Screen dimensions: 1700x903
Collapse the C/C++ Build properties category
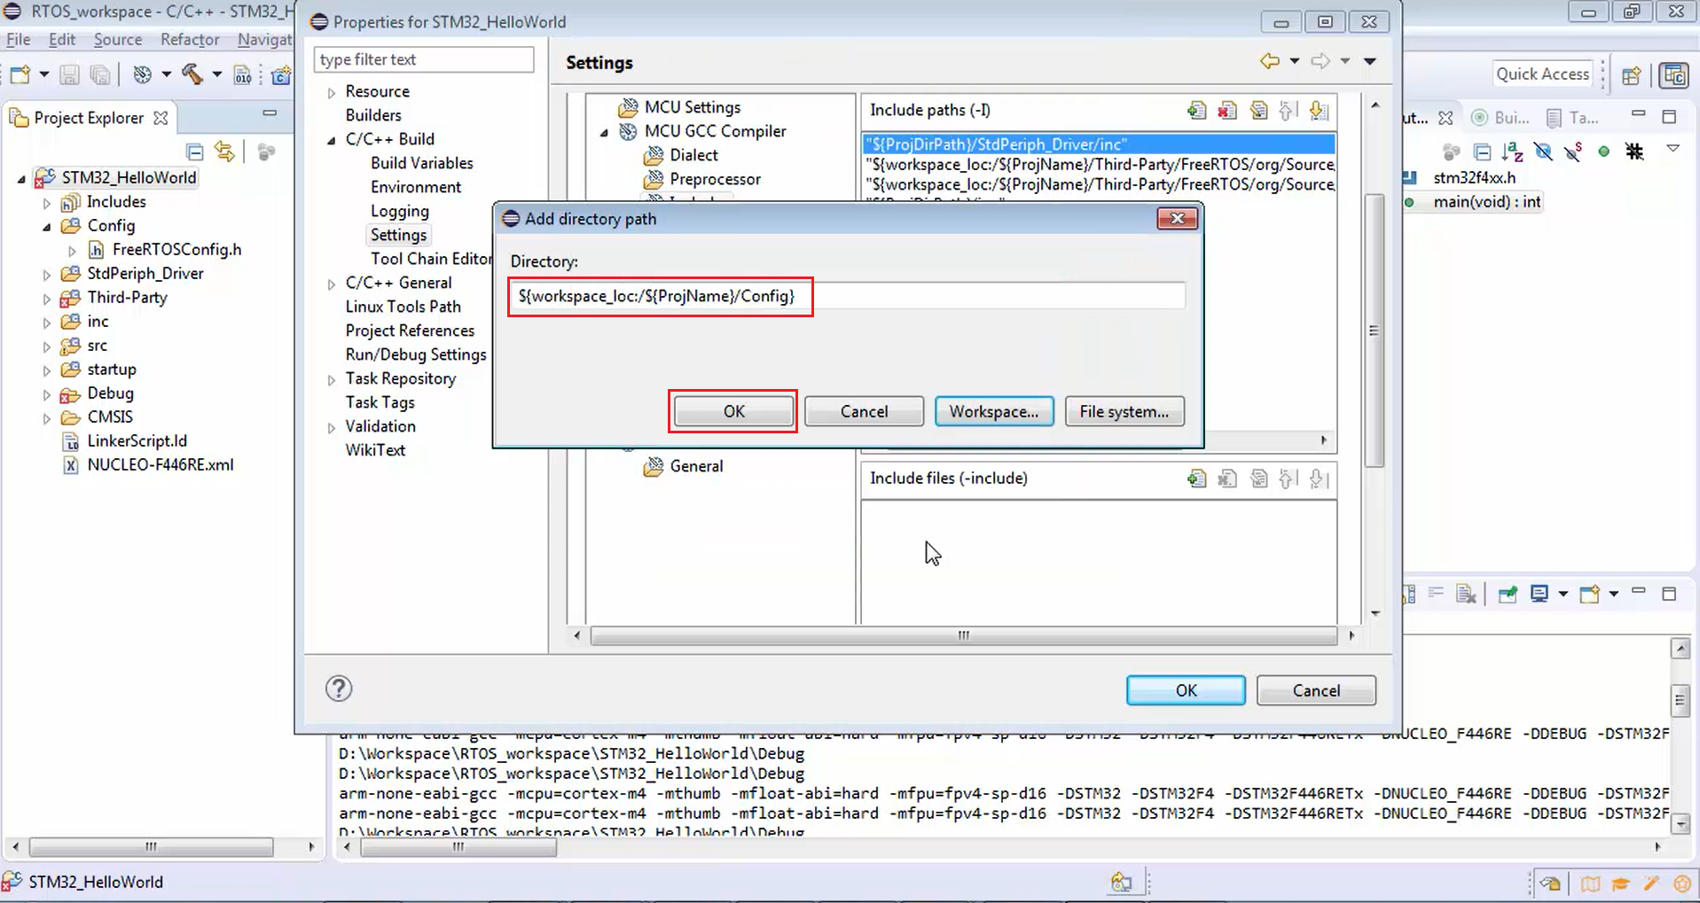[331, 140]
